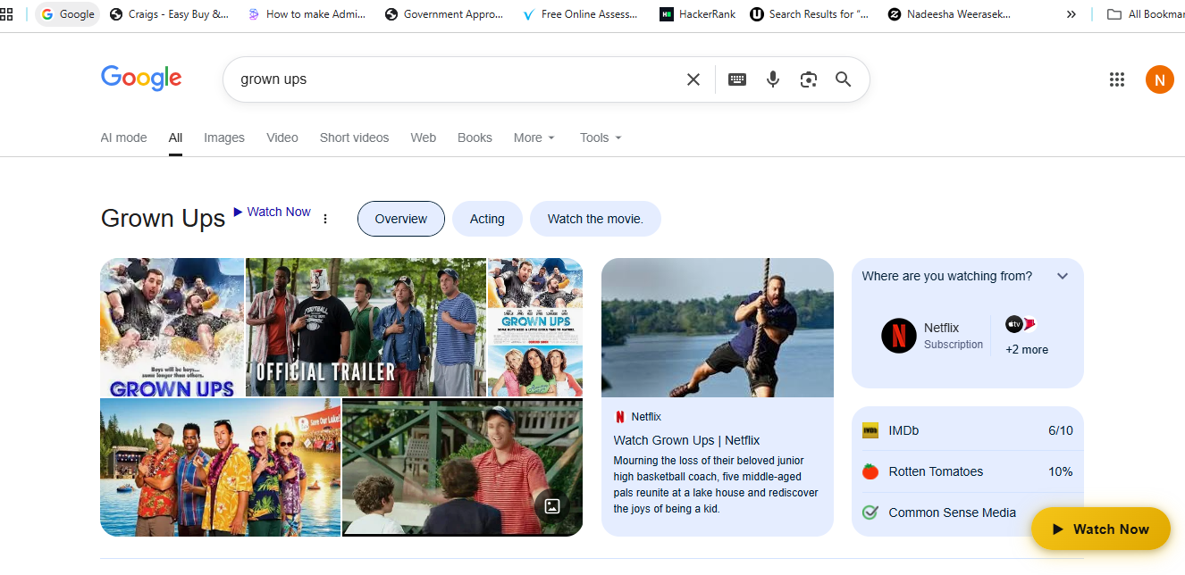Expand Where are you watching from chevron
This screenshot has height=575, width=1185.
pos(1063,276)
